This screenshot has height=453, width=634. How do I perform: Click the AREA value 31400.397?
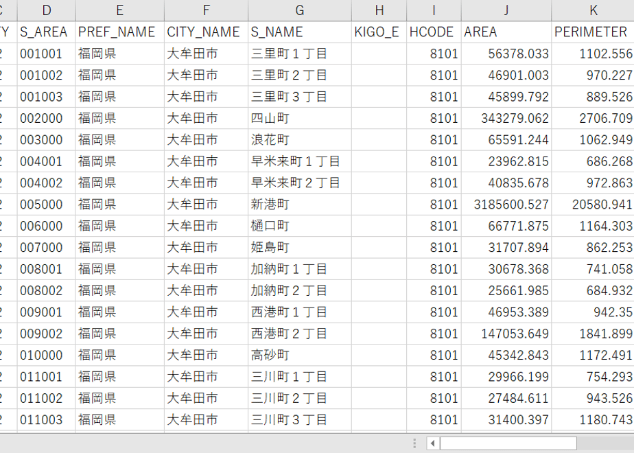(506, 419)
